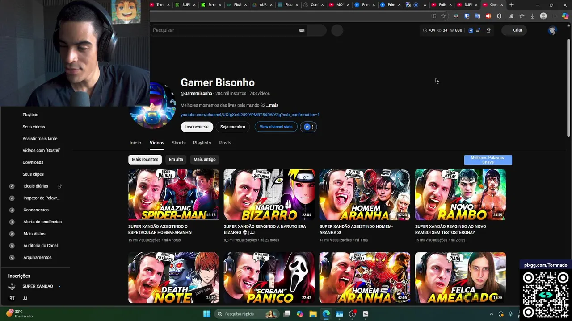Screen dimensions: 572x321
Task: Select Mais recentes filter chip
Action: coord(145,159)
